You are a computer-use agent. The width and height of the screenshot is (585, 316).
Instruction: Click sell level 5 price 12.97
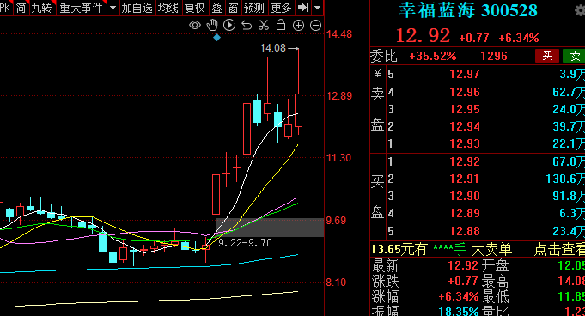465,74
